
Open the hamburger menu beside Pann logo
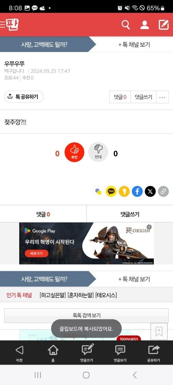tap(3, 25)
